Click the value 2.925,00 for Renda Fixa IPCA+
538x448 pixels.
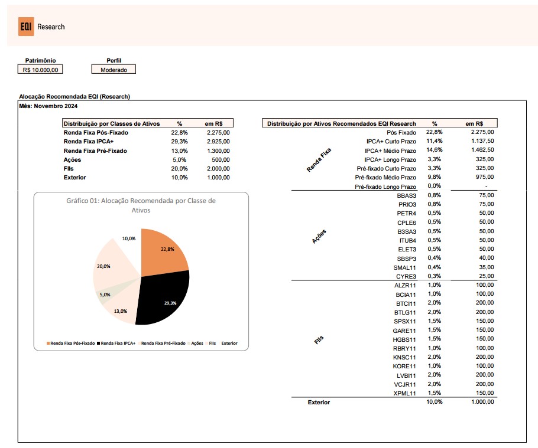[218, 142]
